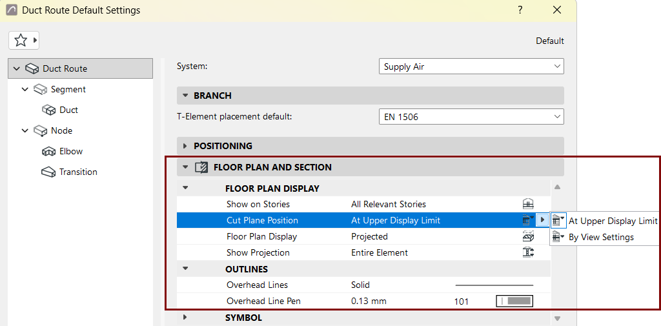The height and width of the screenshot is (326, 661).
Task: Click the Floor Plan Display projected icon
Action: tap(528, 237)
